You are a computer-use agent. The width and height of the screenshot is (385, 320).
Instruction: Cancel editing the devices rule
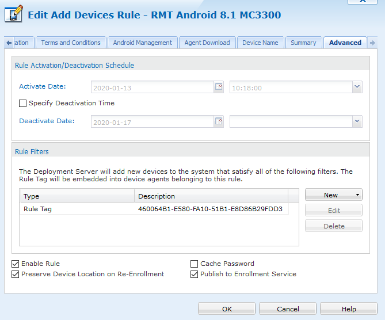tap(288, 309)
